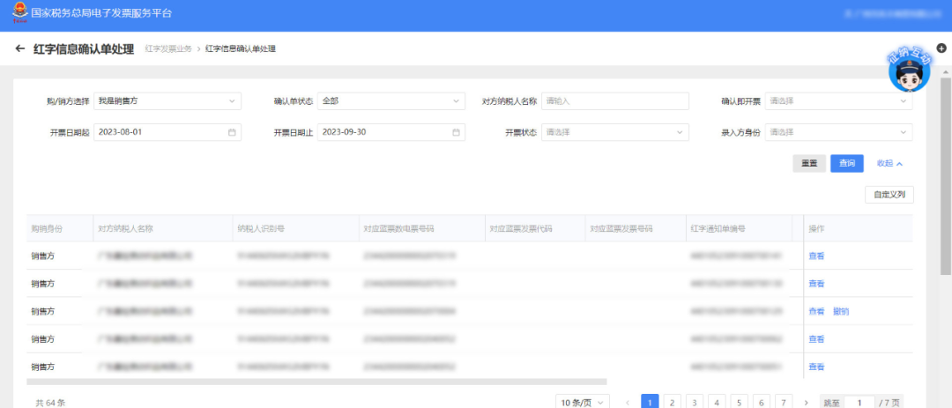Expand the 开票状态 dropdown
The width and height of the screenshot is (952, 408).
[x=615, y=132]
